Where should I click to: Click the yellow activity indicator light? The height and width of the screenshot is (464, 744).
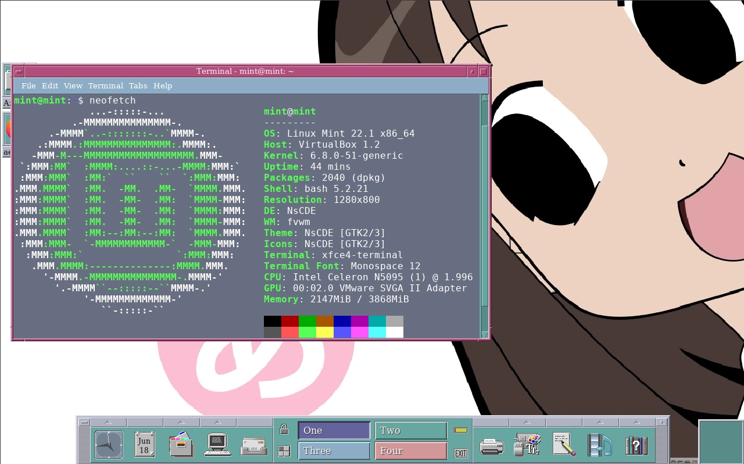461,430
